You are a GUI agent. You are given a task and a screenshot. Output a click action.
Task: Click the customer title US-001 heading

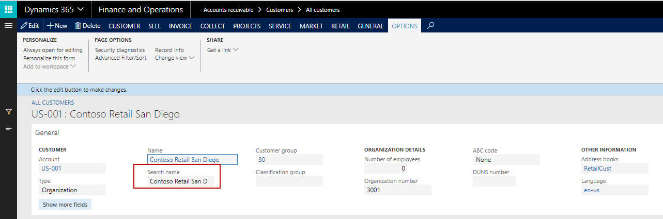point(105,114)
